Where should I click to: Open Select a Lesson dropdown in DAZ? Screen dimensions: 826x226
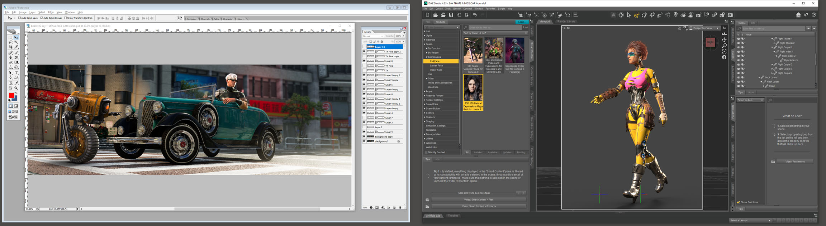pos(750,221)
